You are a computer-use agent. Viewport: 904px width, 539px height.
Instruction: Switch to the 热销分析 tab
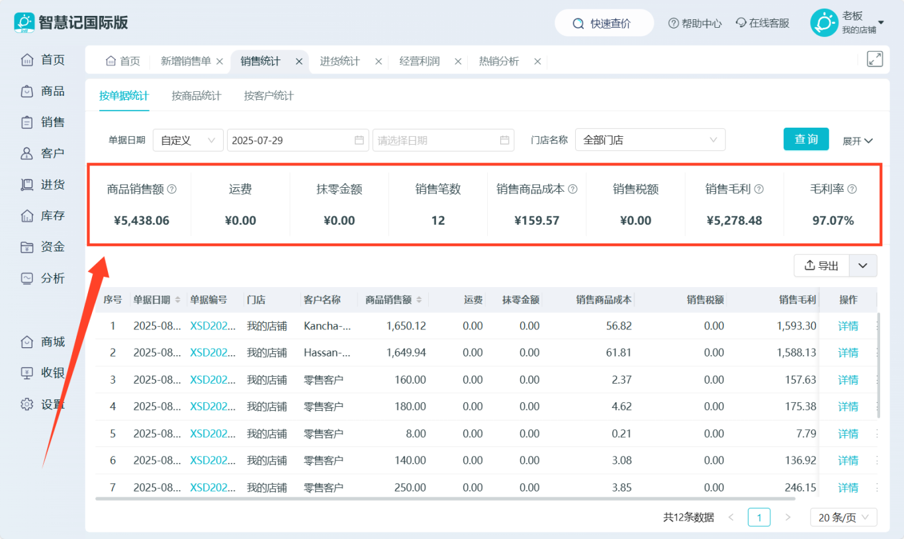tap(499, 62)
